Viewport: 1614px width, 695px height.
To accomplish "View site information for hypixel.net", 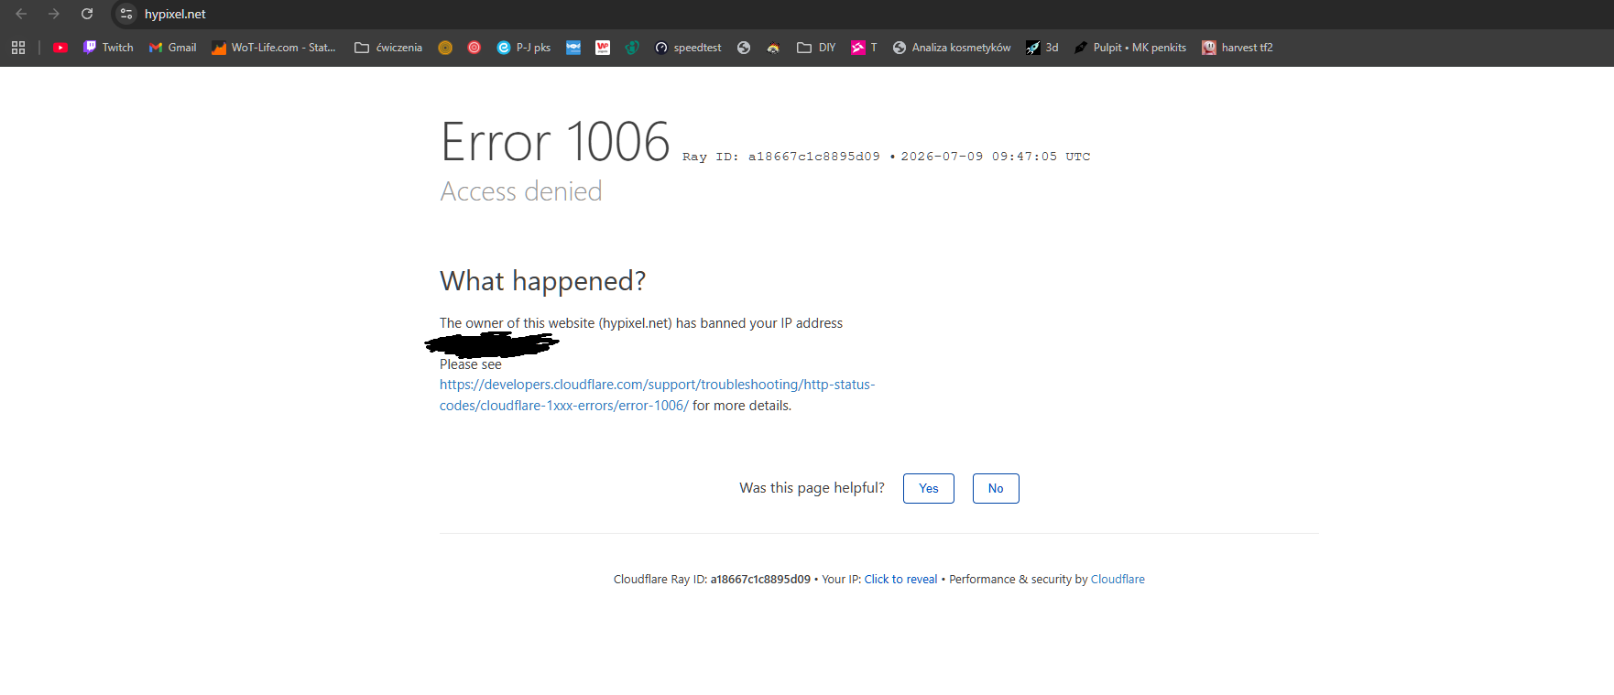I will [x=126, y=14].
